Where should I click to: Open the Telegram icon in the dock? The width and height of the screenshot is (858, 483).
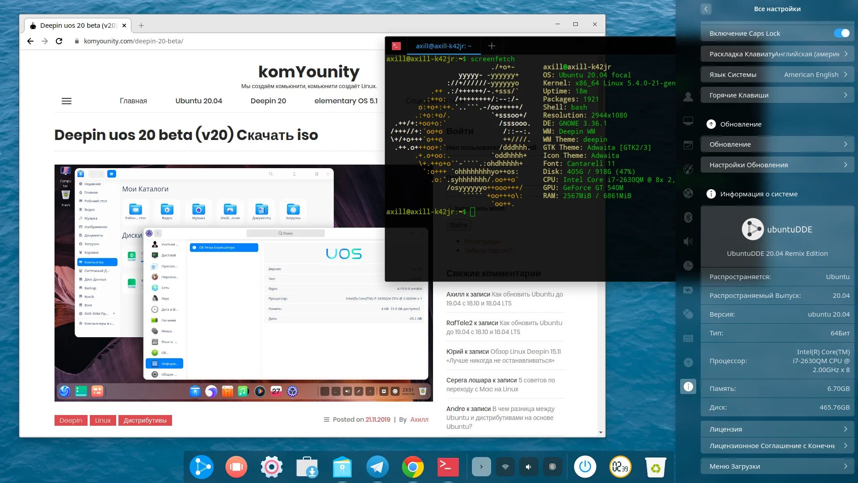[377, 467]
